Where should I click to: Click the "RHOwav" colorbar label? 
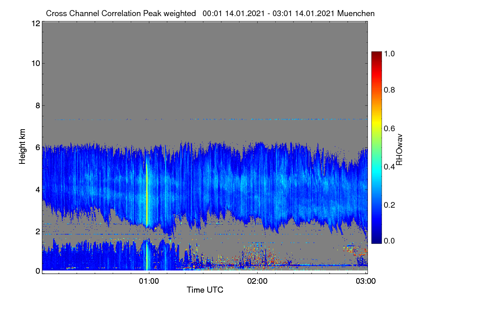(399, 150)
